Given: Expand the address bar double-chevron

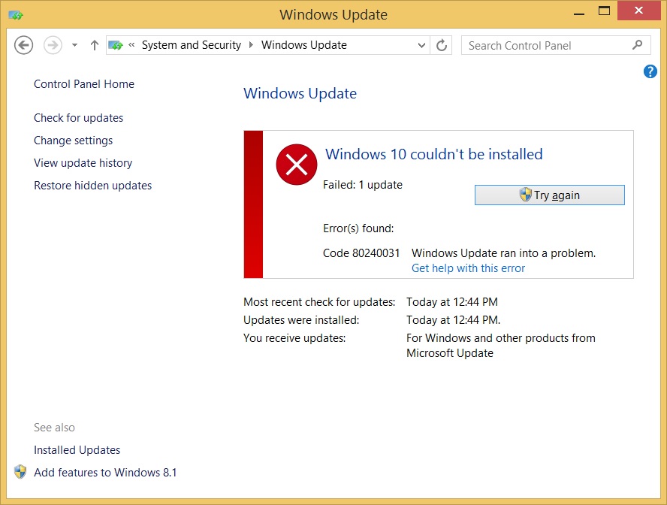Looking at the screenshot, I should coord(132,44).
